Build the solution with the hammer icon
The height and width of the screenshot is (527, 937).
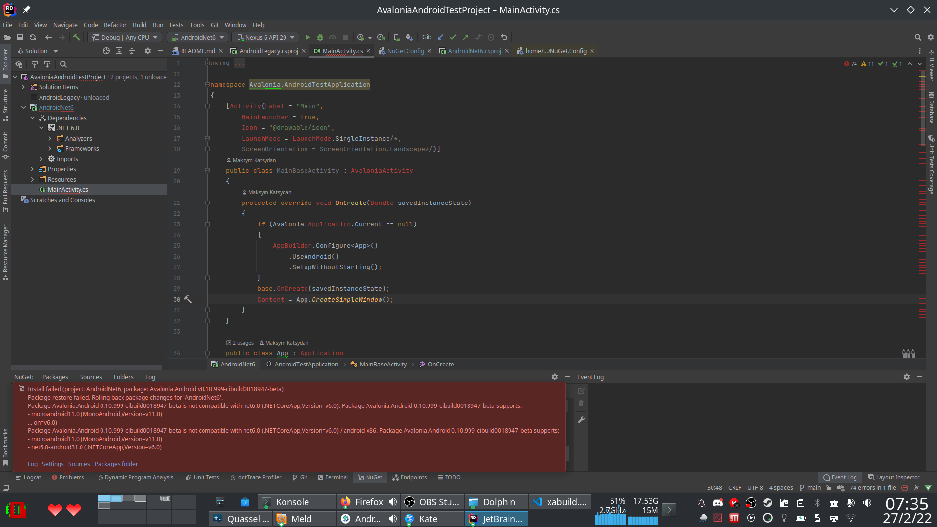coord(76,37)
